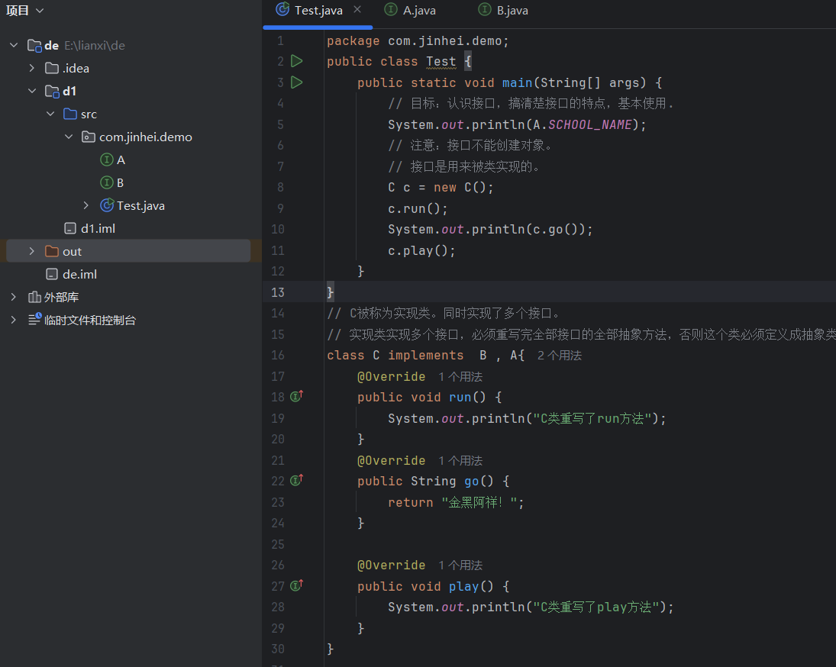The height and width of the screenshot is (667, 836).
Task: Click the out folder icon
Action: pyautogui.click(x=52, y=251)
